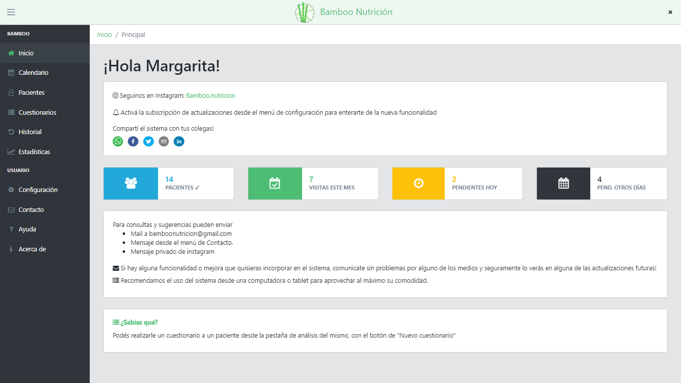Click the list icon beside Cuestionarios

point(11,113)
